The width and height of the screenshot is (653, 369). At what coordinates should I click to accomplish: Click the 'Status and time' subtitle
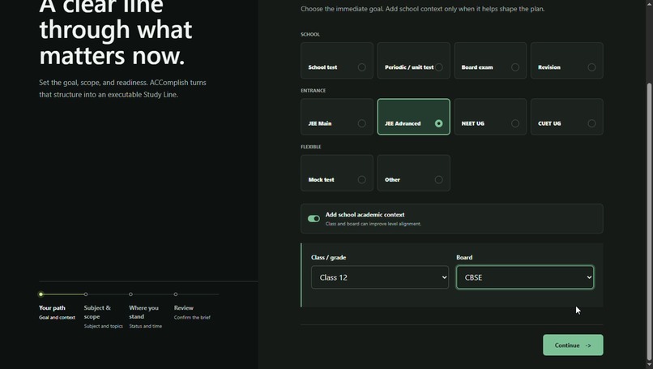(x=145, y=326)
